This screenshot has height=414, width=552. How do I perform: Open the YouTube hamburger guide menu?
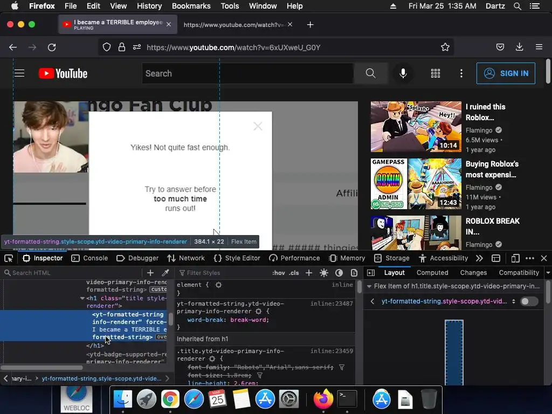point(19,73)
